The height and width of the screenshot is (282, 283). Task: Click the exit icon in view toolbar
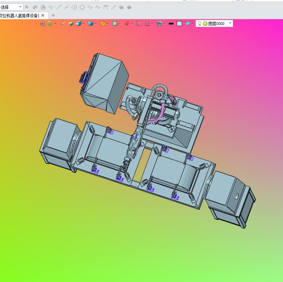pos(42,23)
